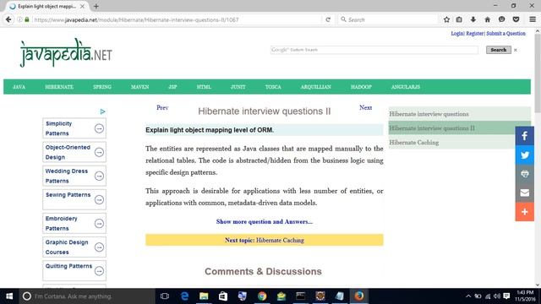The image size is (541, 304).
Task: Show hidden system tray icons chevron
Action: pos(468,296)
